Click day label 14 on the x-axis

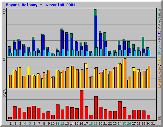point(72,124)
